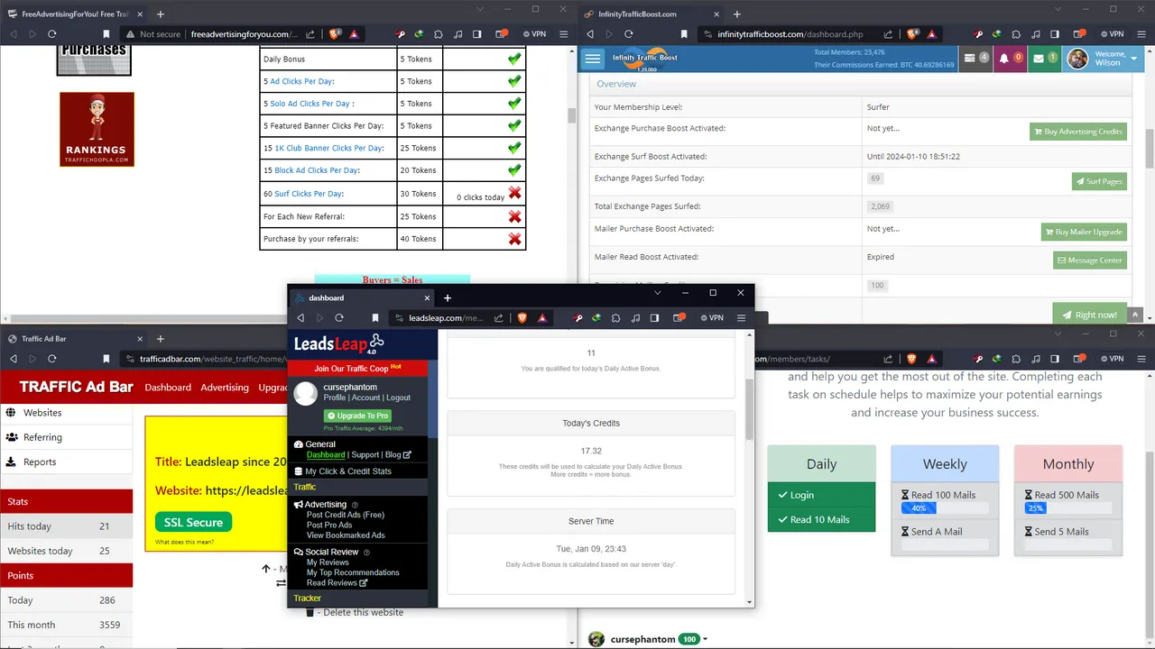The width and height of the screenshot is (1155, 649).
Task: Click red X for Surf Clicks Per Day
Action: tap(514, 193)
